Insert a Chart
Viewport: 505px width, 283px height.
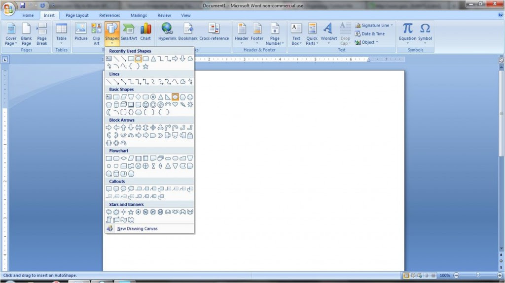coord(145,32)
